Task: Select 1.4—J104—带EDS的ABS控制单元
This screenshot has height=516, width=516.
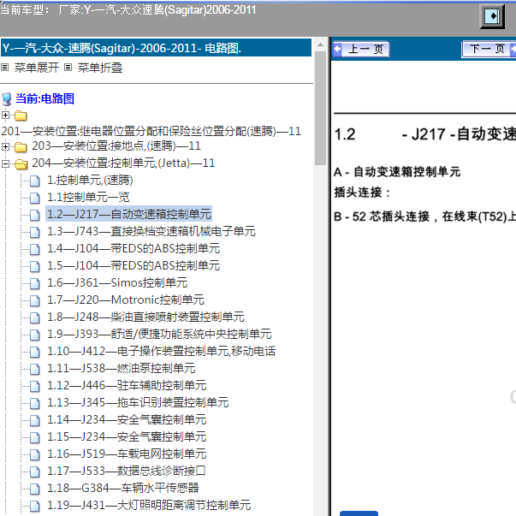Action: pyautogui.click(x=133, y=248)
